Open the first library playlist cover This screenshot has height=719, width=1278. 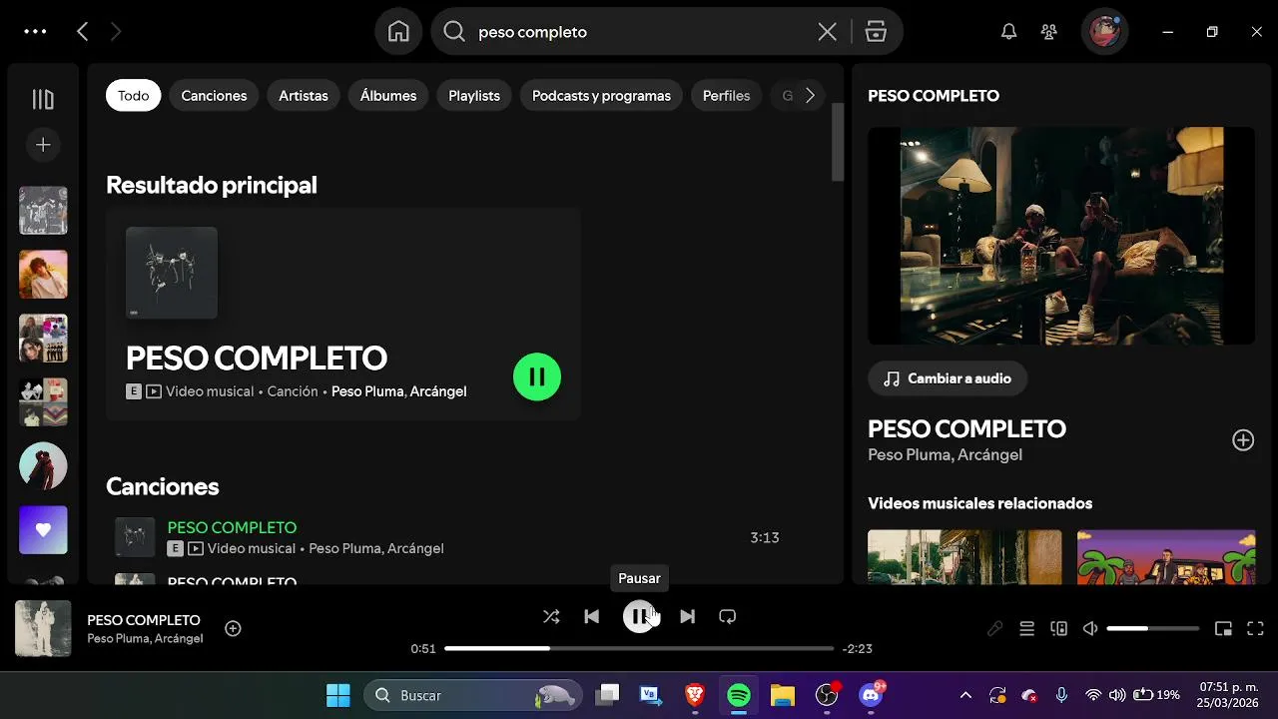click(43, 210)
